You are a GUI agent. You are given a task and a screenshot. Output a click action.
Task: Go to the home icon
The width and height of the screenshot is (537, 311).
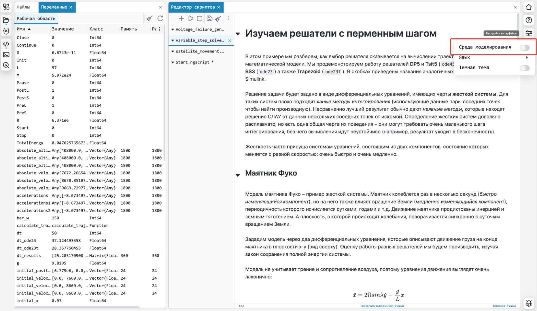click(x=529, y=7)
